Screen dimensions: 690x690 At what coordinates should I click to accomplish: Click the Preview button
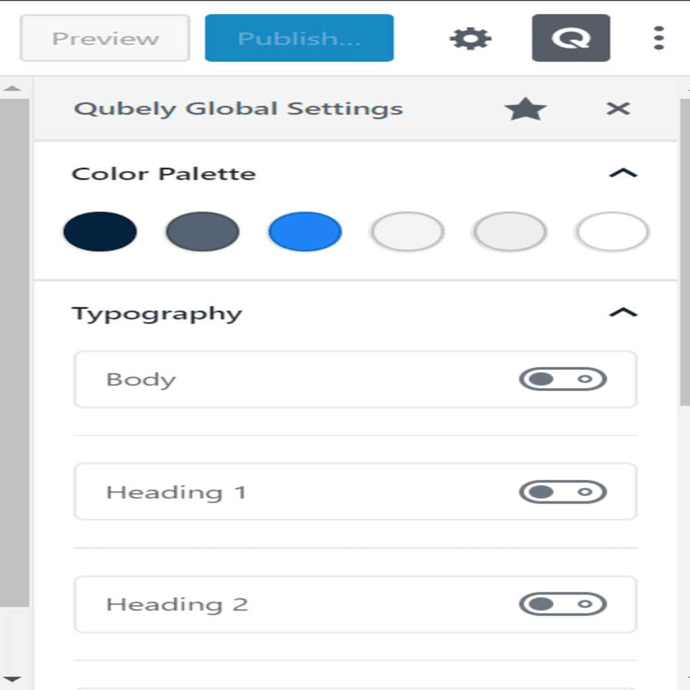105,38
